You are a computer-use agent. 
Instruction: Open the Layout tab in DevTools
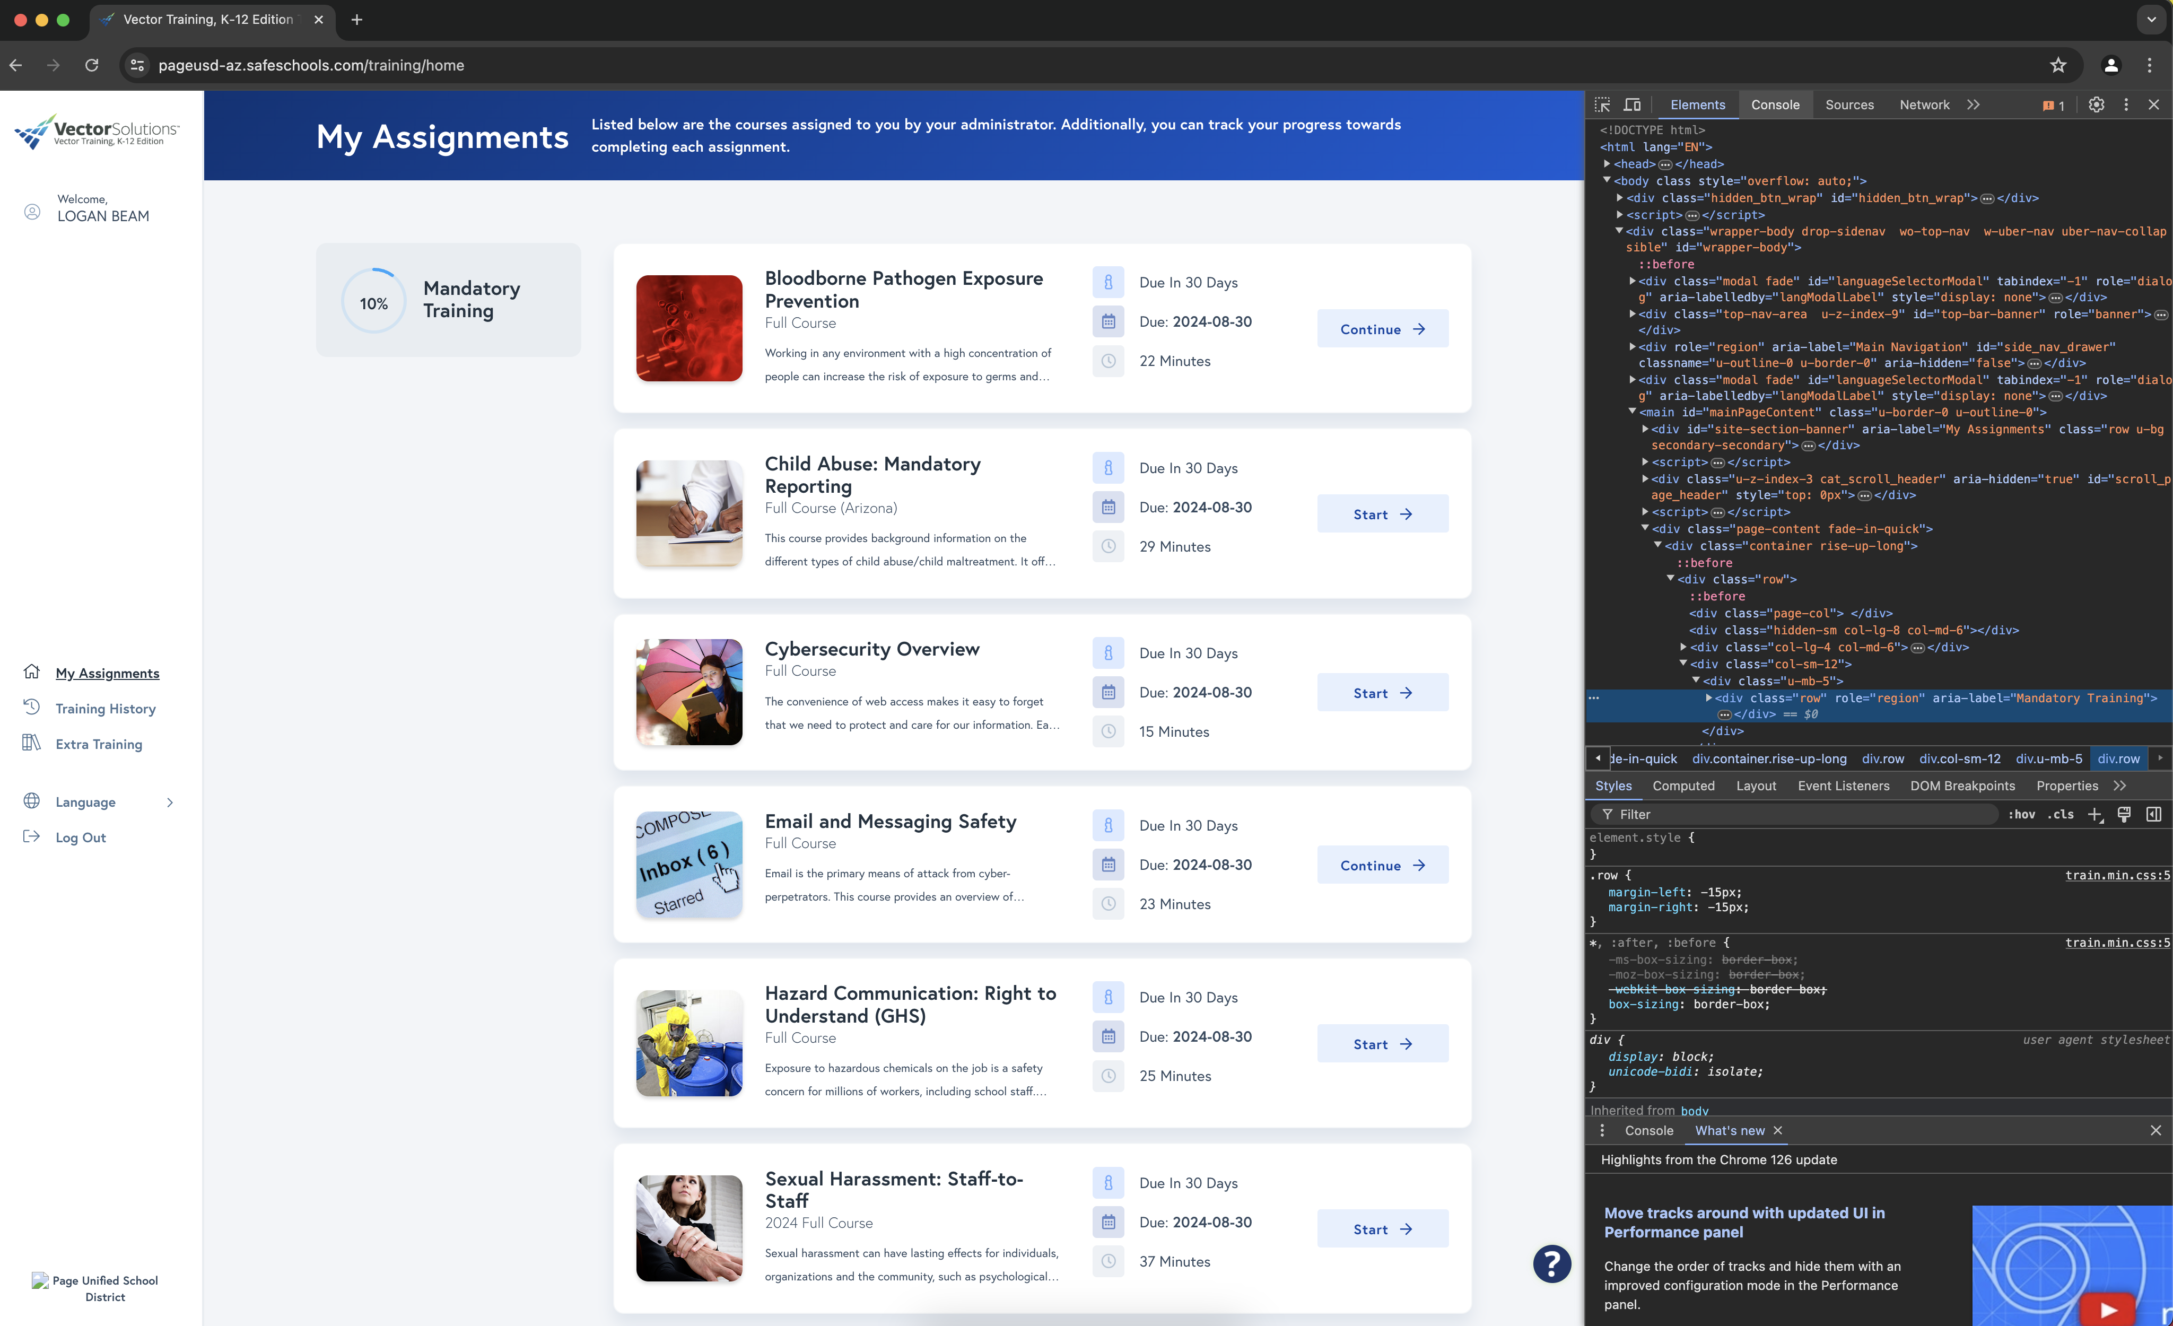pyautogui.click(x=1756, y=786)
